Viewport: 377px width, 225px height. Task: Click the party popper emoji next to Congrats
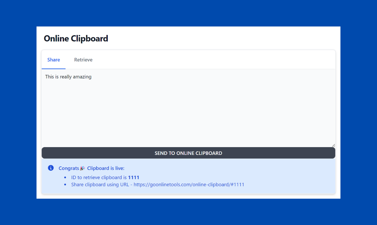pyautogui.click(x=82, y=168)
